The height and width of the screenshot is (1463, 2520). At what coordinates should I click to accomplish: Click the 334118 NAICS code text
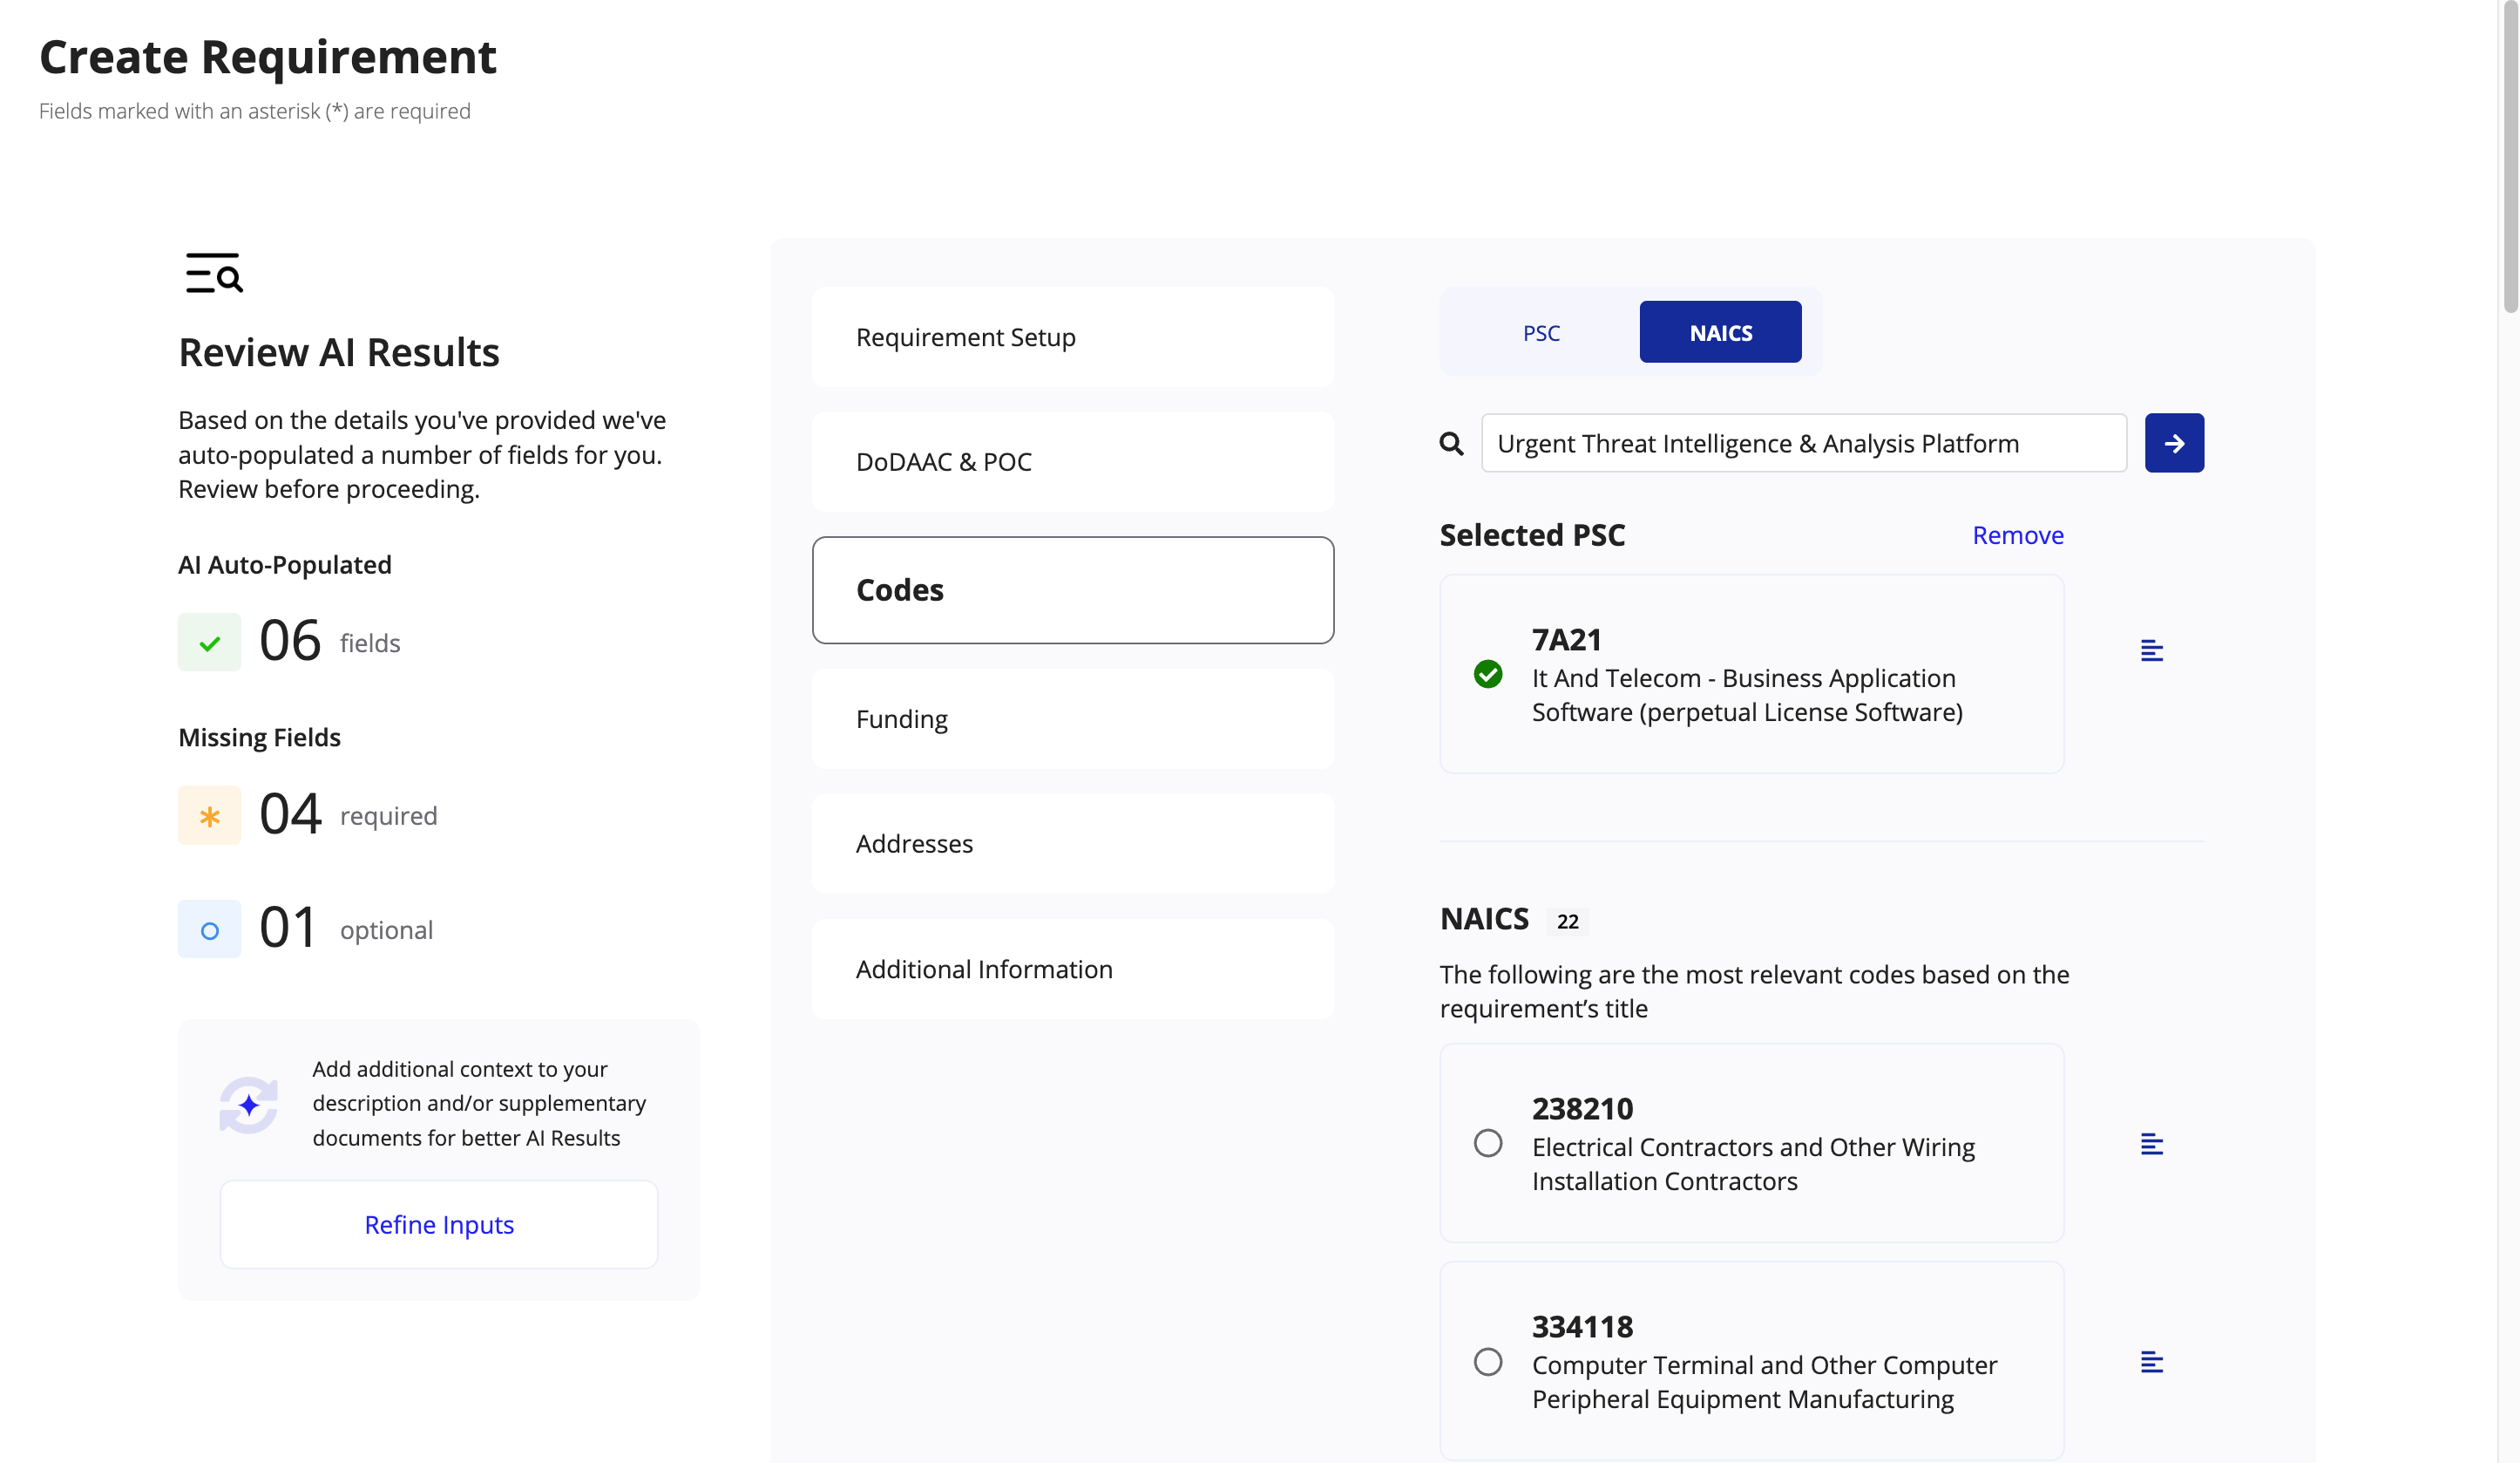(x=1582, y=1327)
